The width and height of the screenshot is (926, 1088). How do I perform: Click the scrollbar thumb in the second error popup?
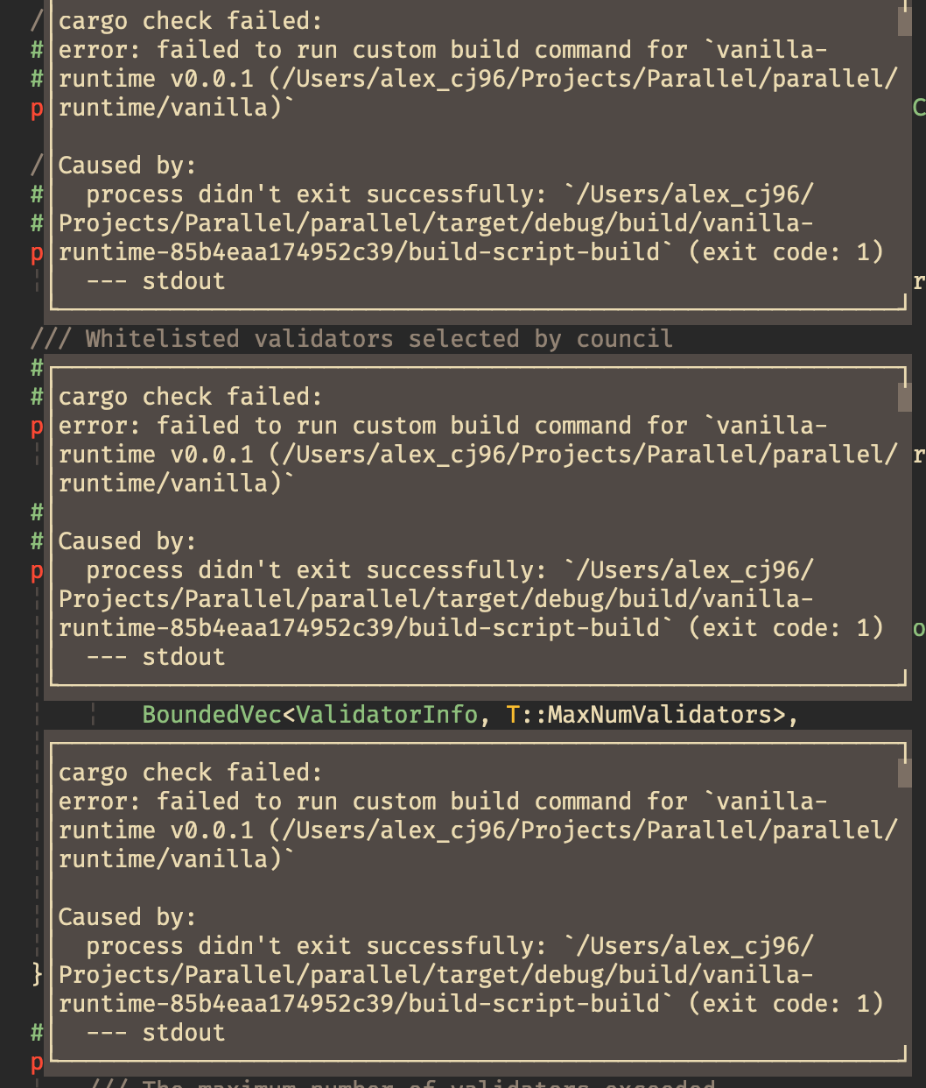click(x=904, y=399)
